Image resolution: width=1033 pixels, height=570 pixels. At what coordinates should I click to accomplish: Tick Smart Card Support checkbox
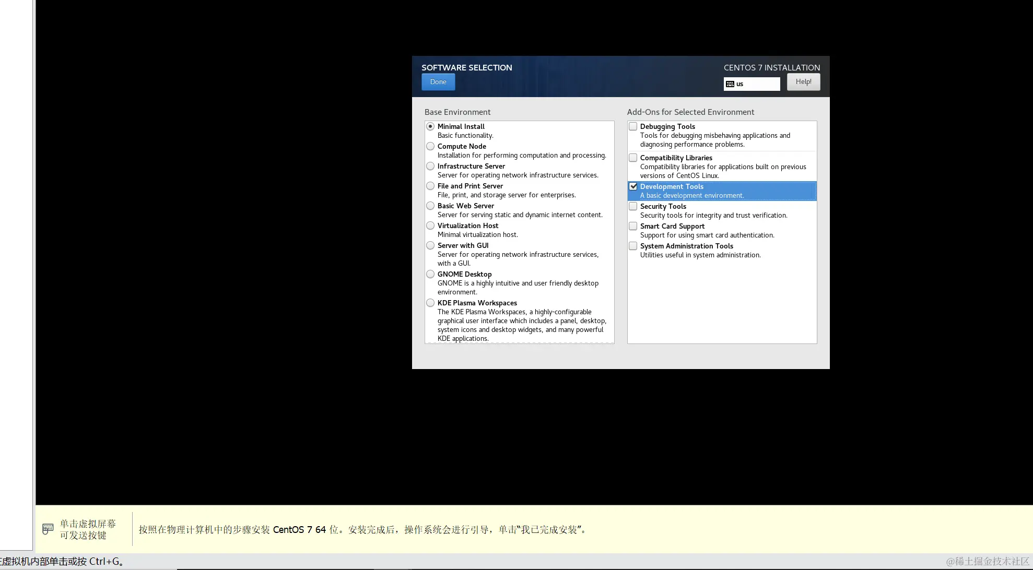(x=633, y=226)
